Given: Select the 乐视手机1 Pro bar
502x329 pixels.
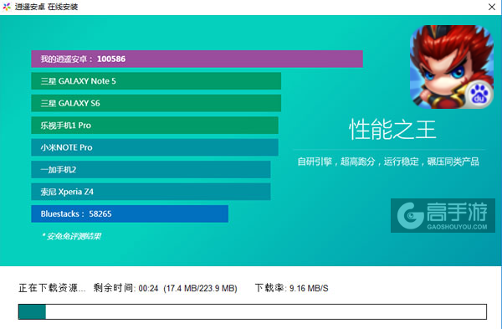Looking at the screenshot, I should [x=155, y=126].
